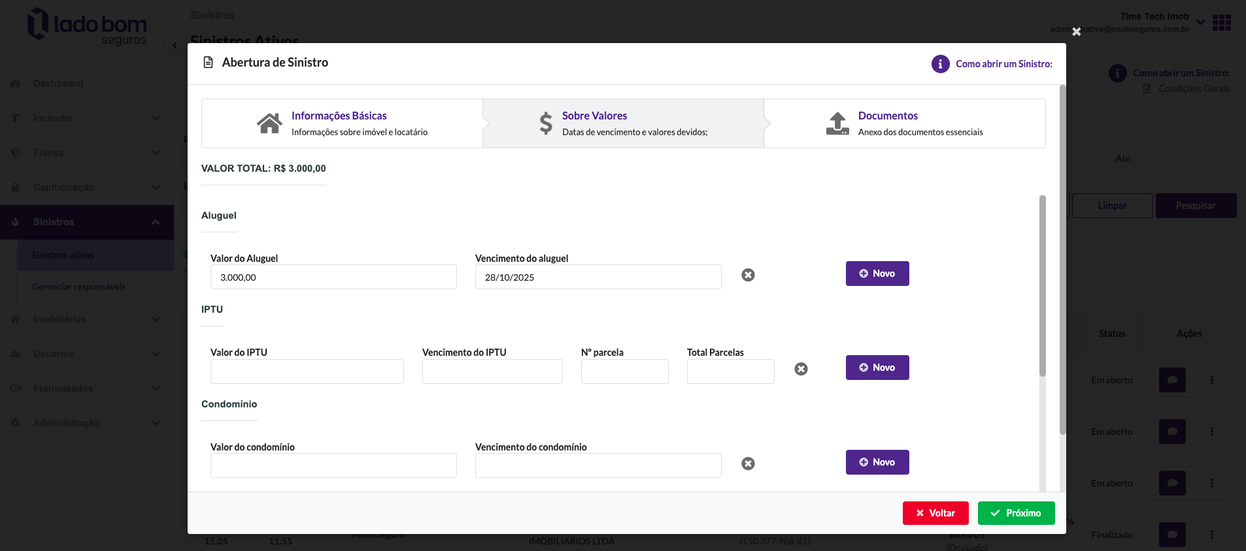Click the Até date field in the background page

(1187, 159)
